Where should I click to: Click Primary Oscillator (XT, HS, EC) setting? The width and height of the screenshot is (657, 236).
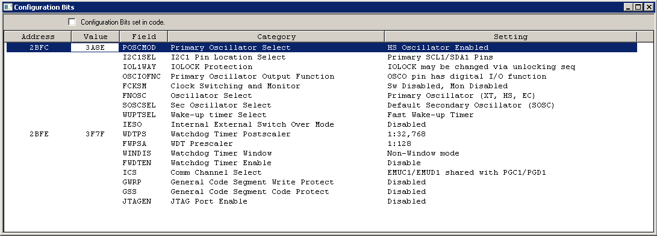[x=461, y=95]
